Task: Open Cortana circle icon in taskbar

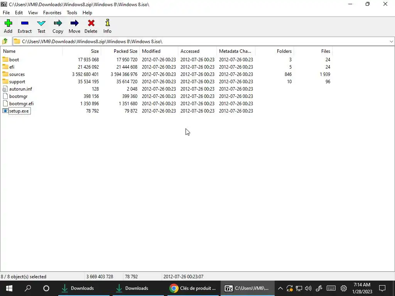Action: click(46, 288)
